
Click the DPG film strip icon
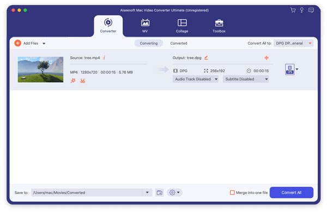pos(175,71)
